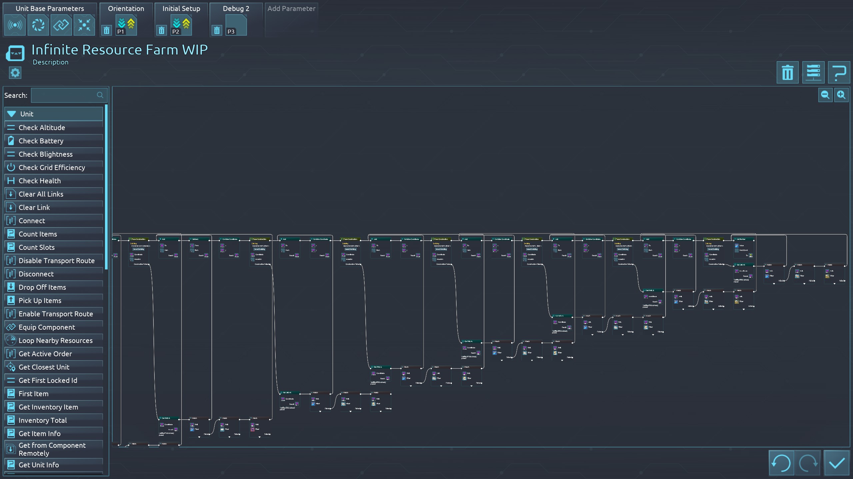Click Add Parameter
853x479 pixels.
[x=291, y=9]
